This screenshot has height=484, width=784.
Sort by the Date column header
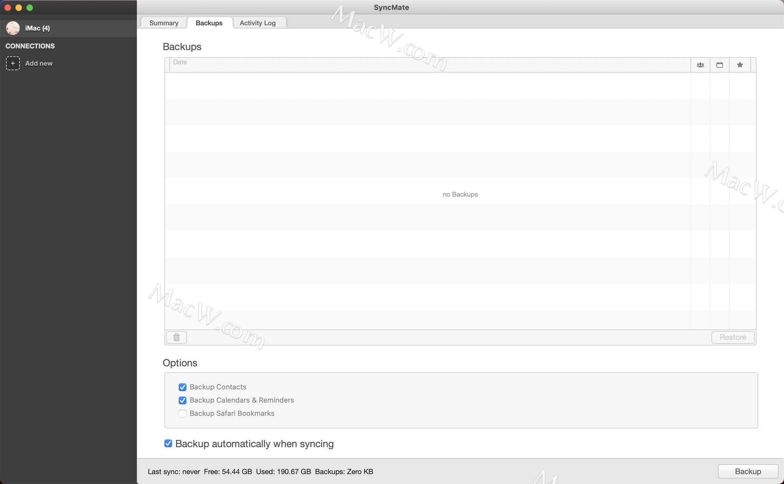(x=430, y=65)
